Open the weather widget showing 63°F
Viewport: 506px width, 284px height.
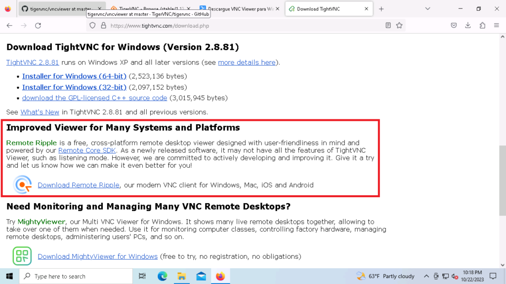coord(385,276)
